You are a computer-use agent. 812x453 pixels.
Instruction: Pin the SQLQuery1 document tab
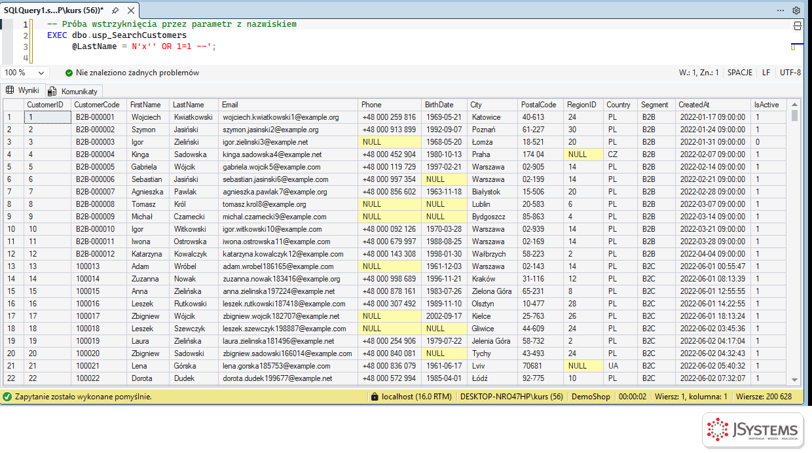pos(115,10)
